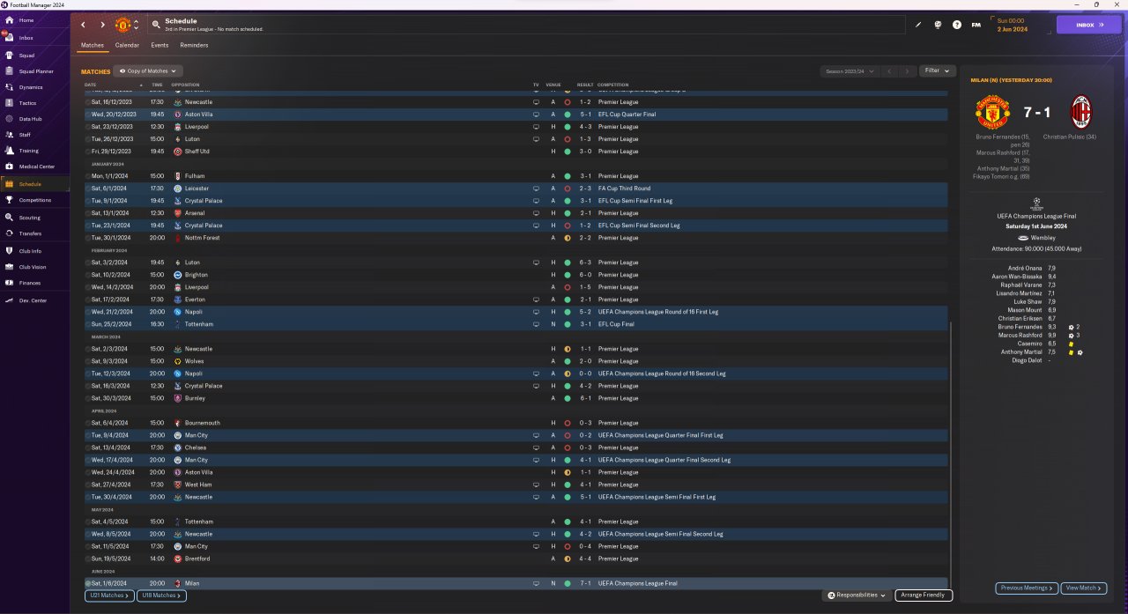Open the FM menu

point(976,25)
